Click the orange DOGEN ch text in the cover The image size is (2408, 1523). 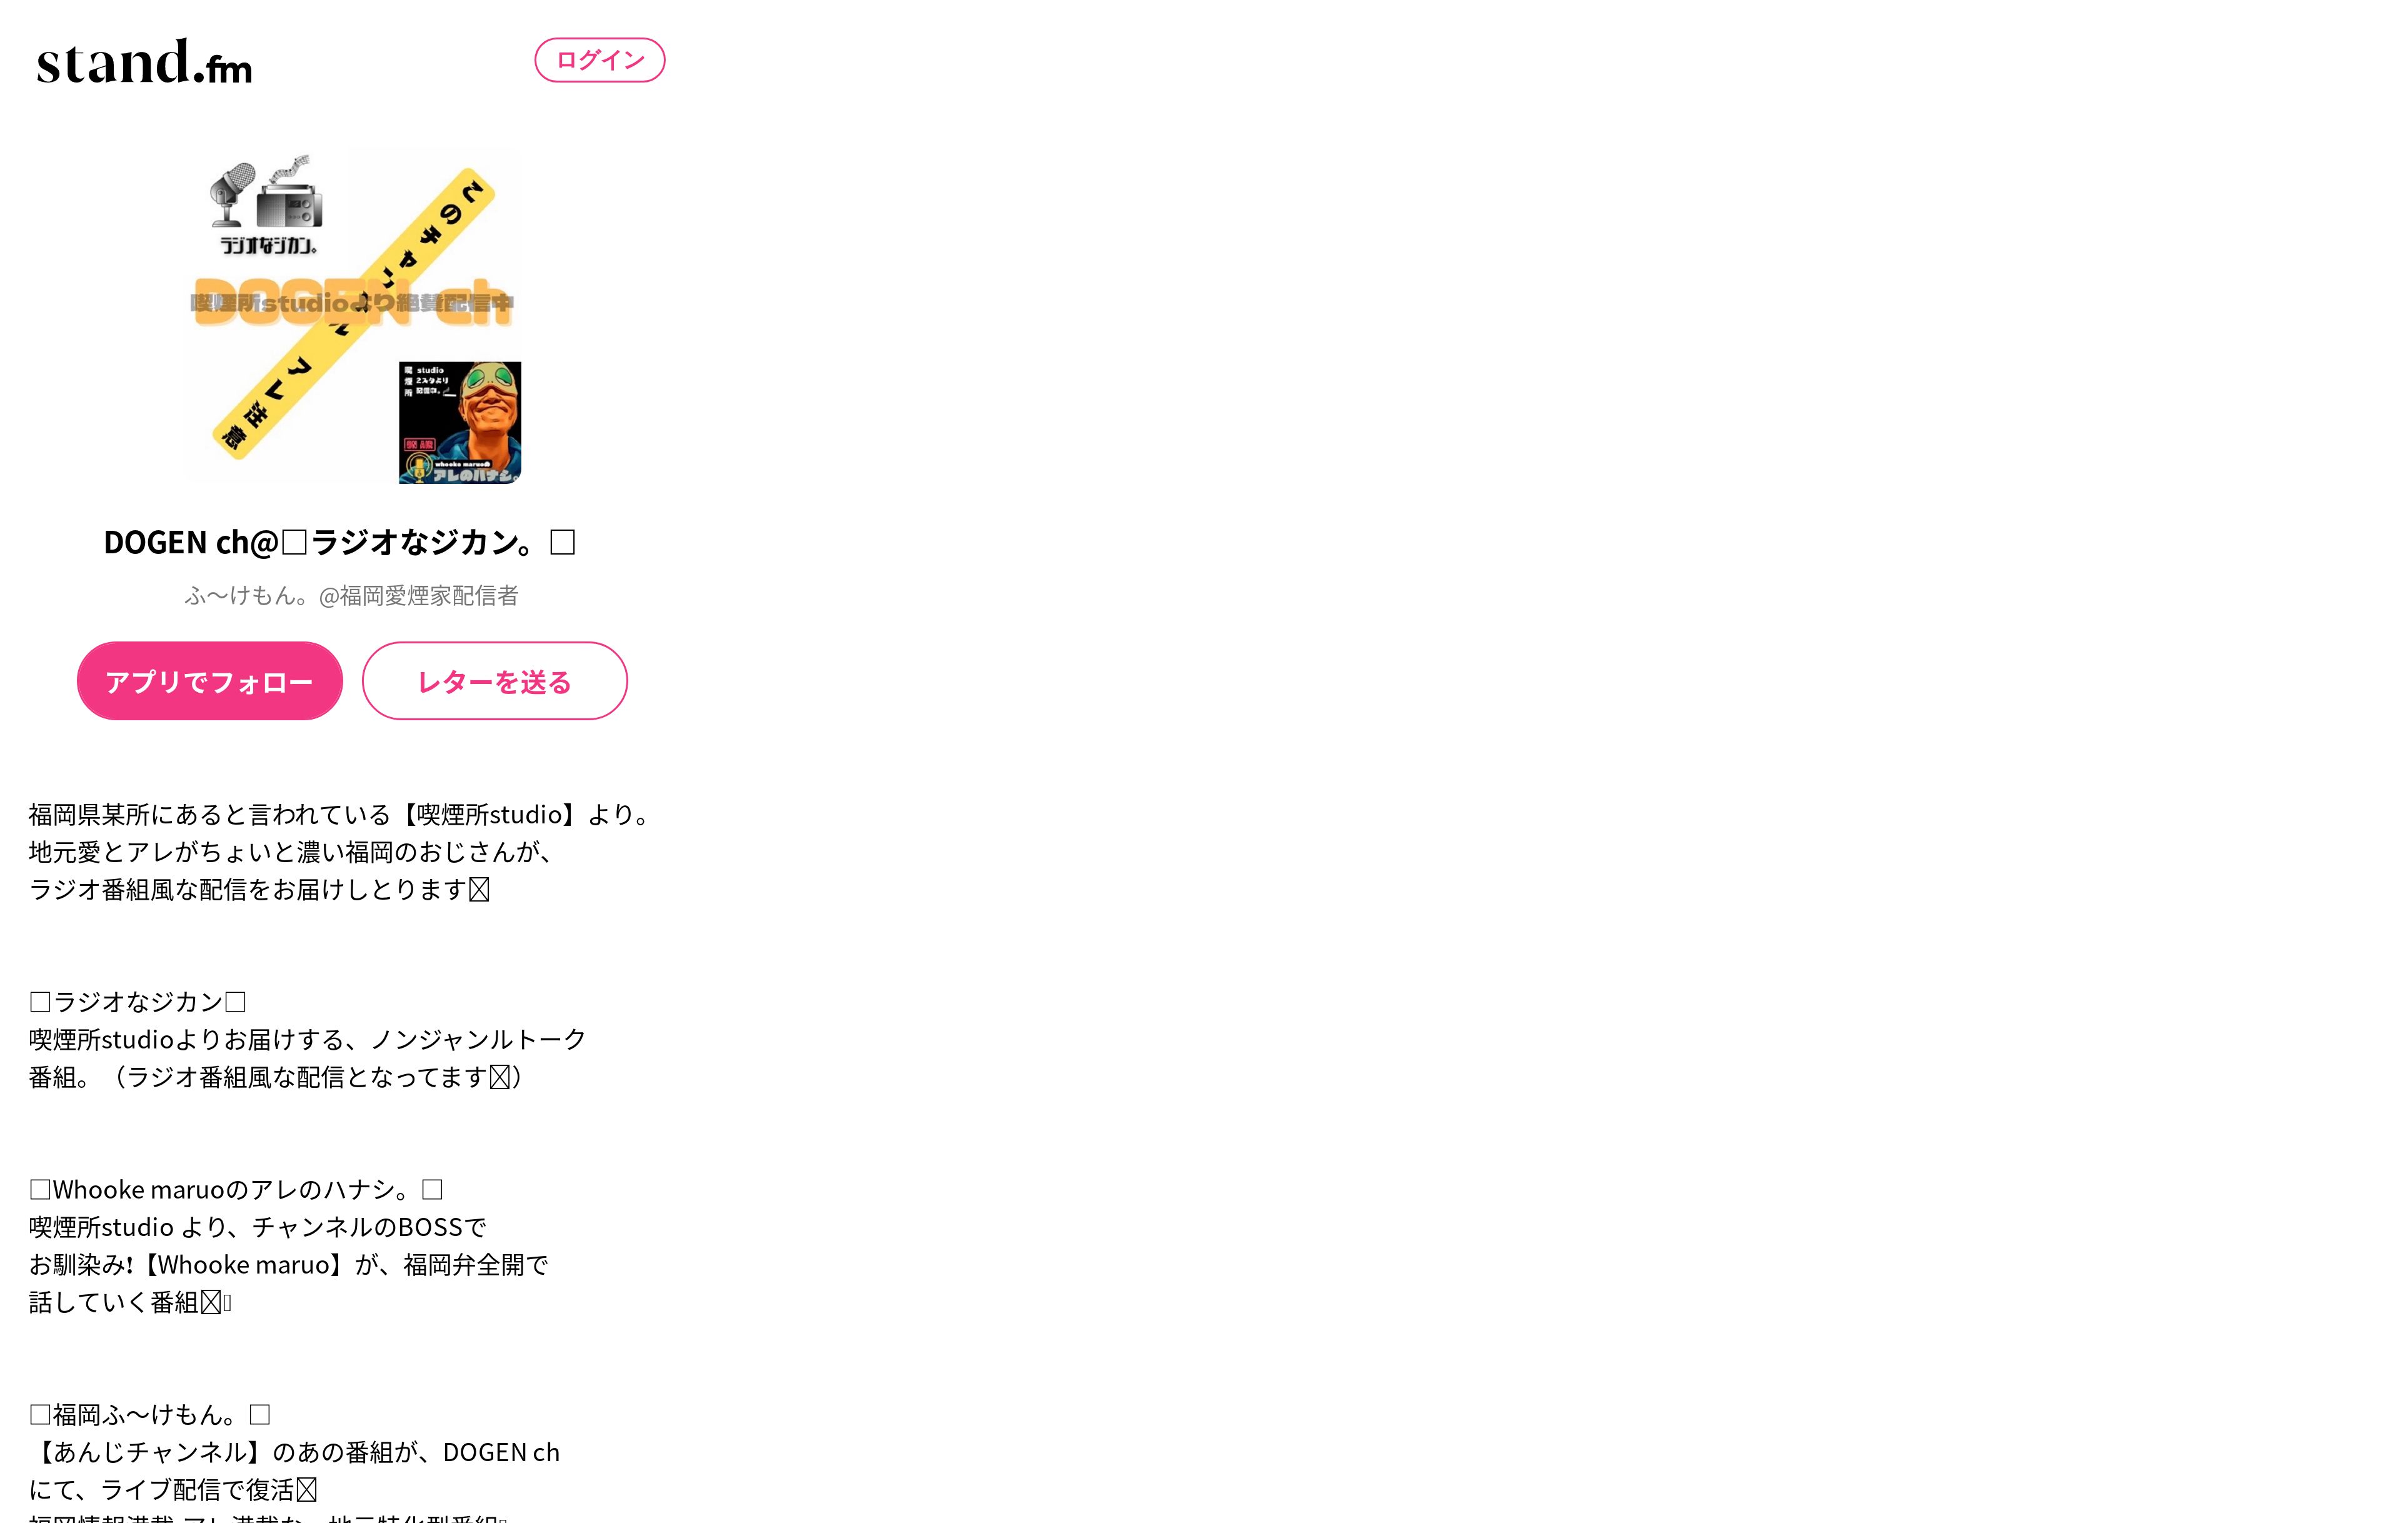[x=353, y=302]
